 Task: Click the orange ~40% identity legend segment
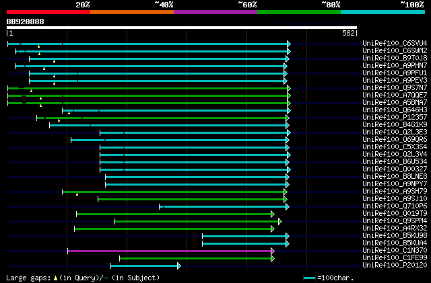132,12
